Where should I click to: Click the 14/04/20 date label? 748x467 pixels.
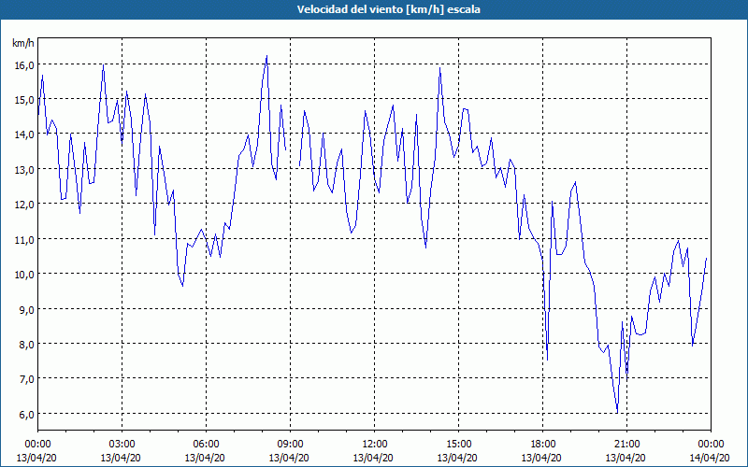tap(711, 458)
